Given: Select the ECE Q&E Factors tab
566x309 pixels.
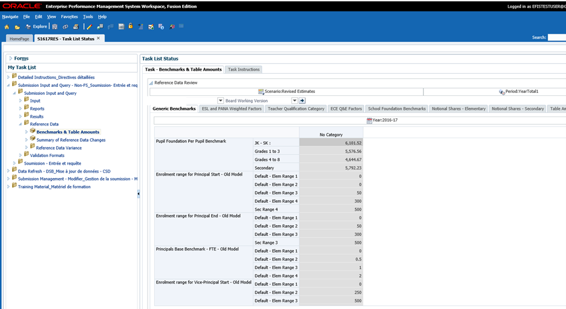Looking at the screenshot, I should tap(346, 109).
